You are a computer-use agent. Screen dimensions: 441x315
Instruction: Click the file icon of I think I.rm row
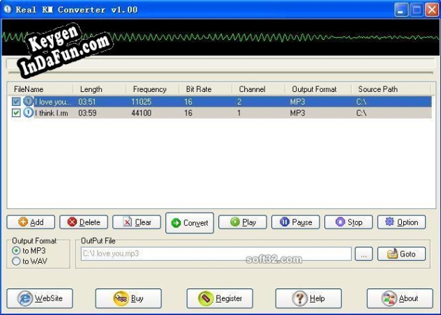[28, 113]
